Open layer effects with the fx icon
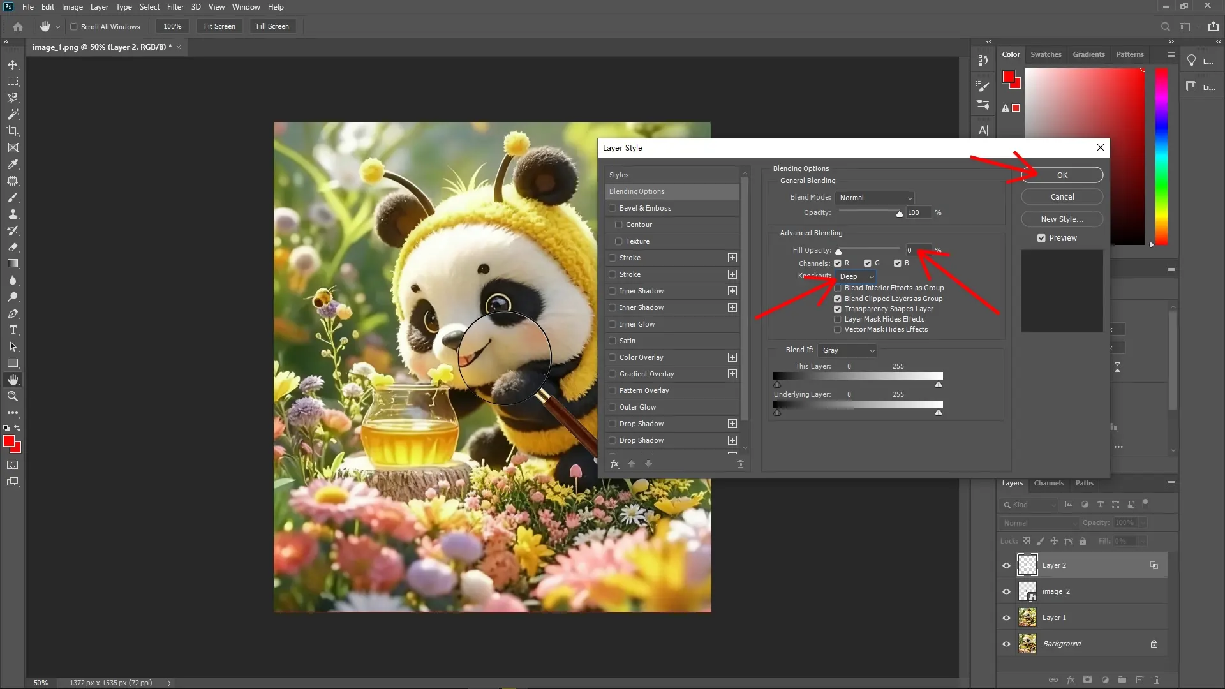1225x689 pixels. pos(1071,680)
